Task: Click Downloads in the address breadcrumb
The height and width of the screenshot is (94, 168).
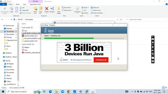Action: tap(29, 20)
